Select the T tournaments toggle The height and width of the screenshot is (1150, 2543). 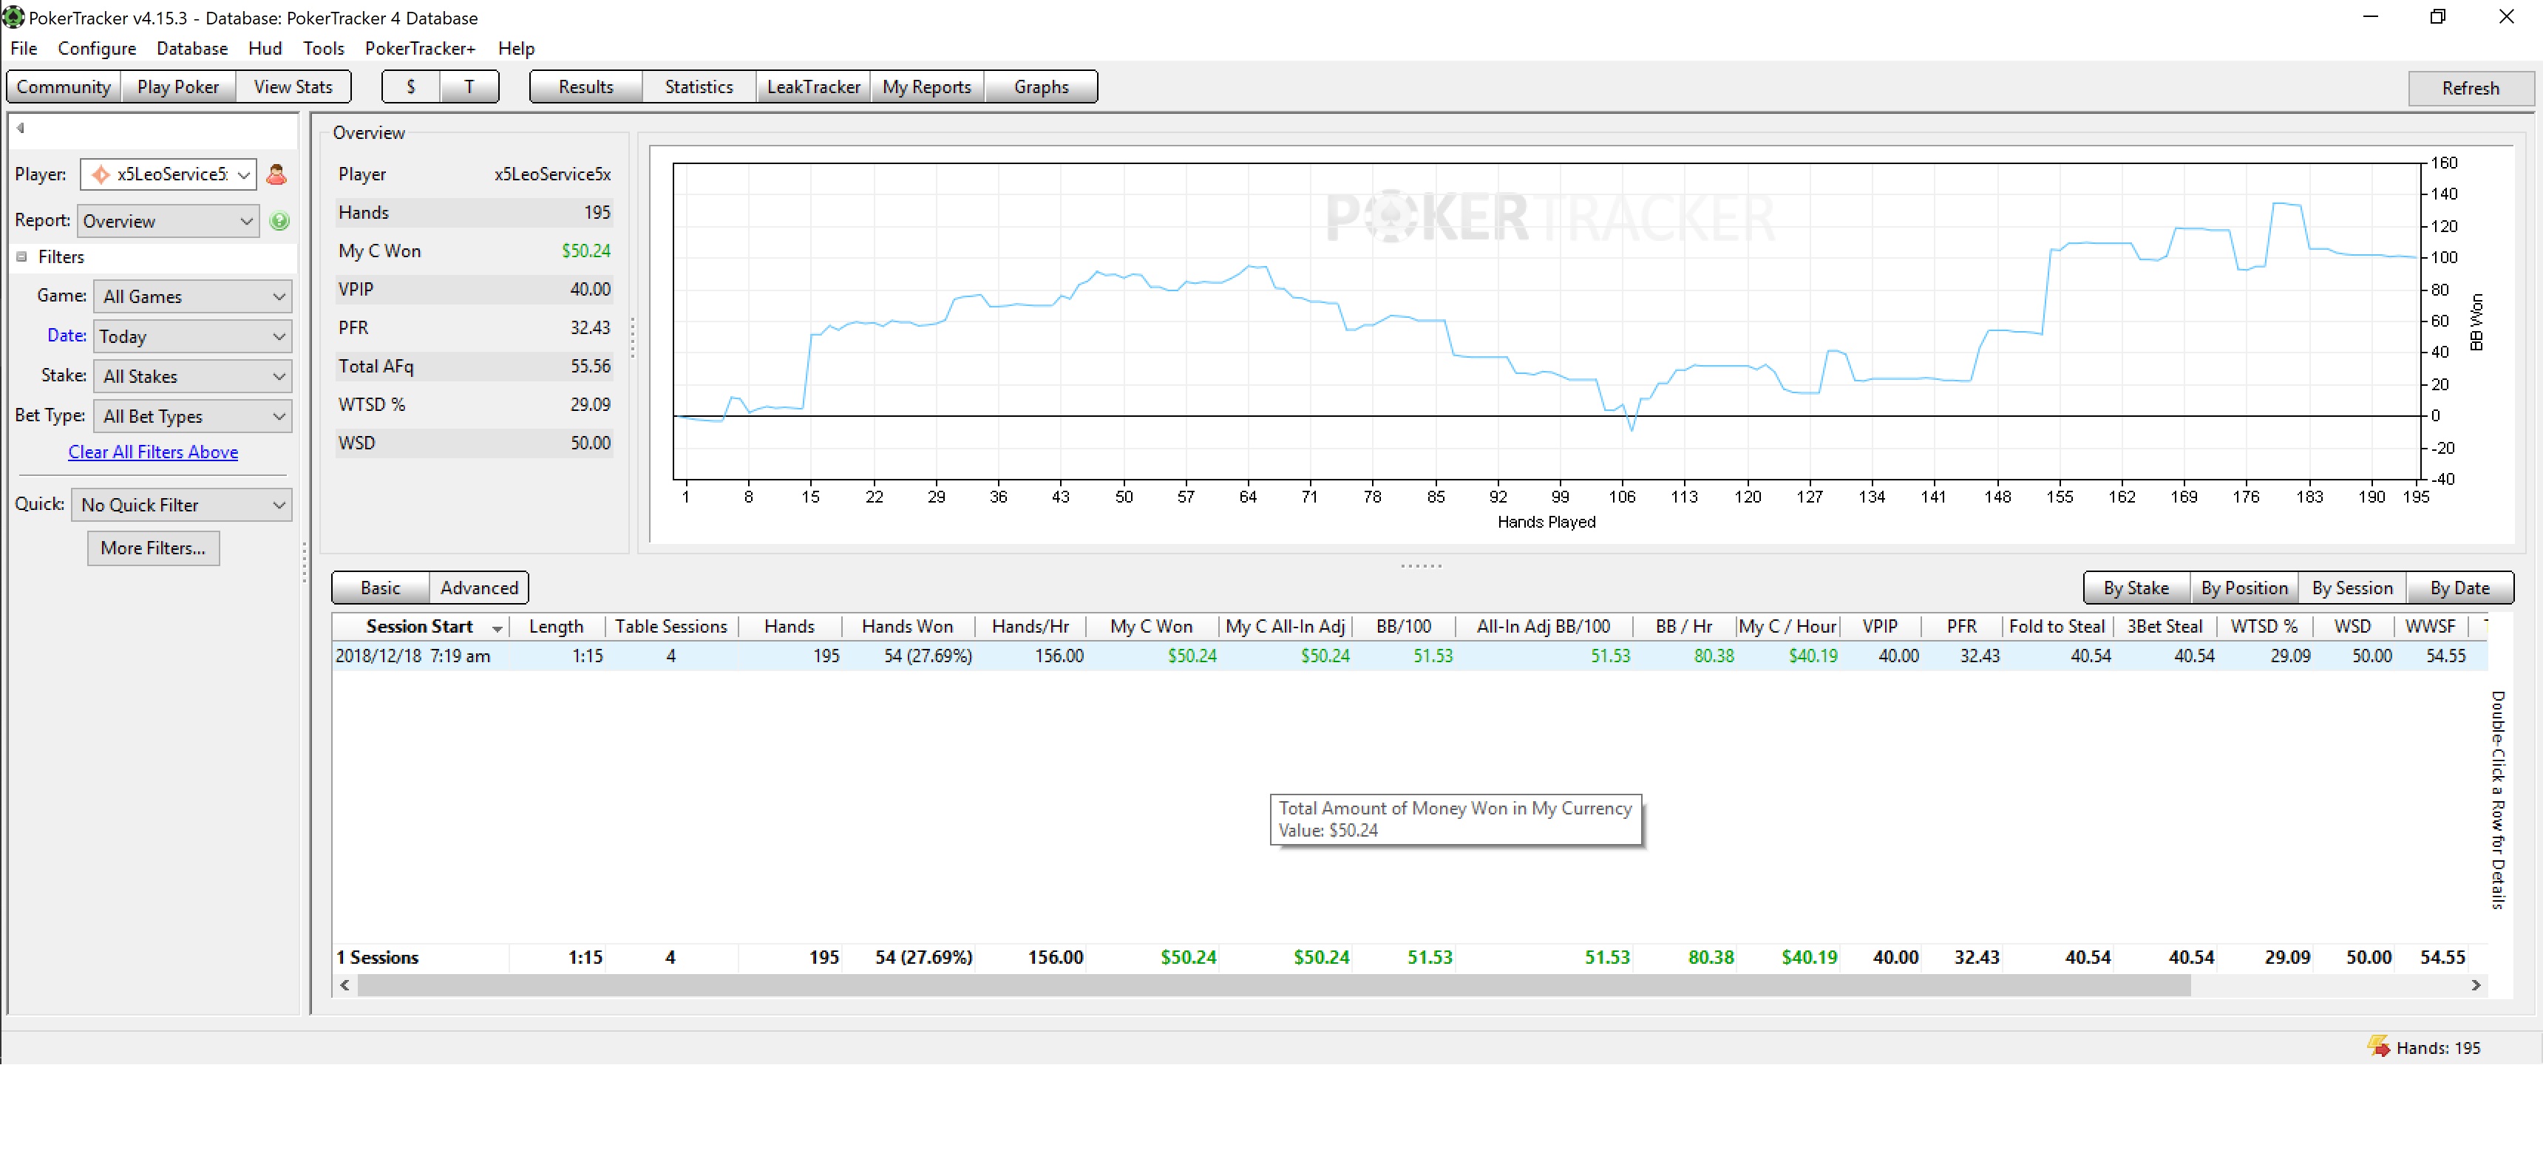[469, 87]
